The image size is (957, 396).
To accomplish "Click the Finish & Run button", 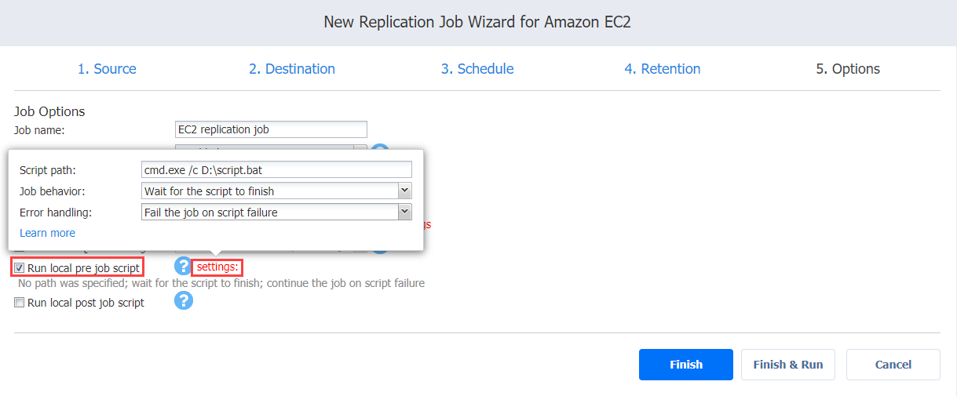I will pyautogui.click(x=788, y=365).
